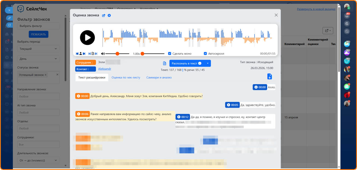
Task: Skip to the next transcript phrase
Action: [96, 54]
